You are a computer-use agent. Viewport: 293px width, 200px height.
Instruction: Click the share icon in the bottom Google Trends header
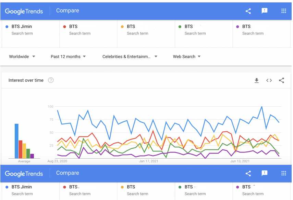pyautogui.click(x=248, y=173)
